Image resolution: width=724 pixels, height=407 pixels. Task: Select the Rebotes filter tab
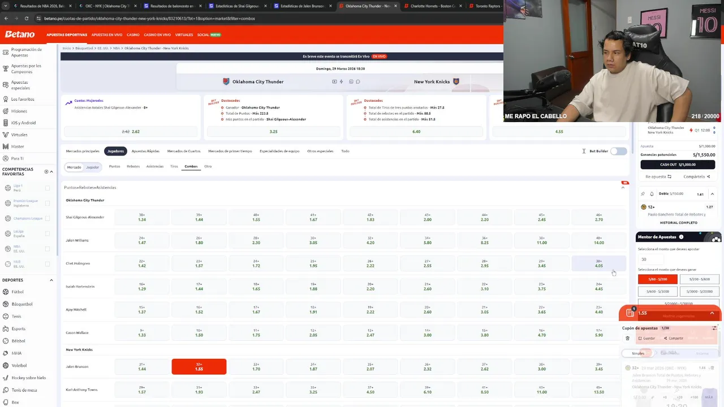point(133,166)
